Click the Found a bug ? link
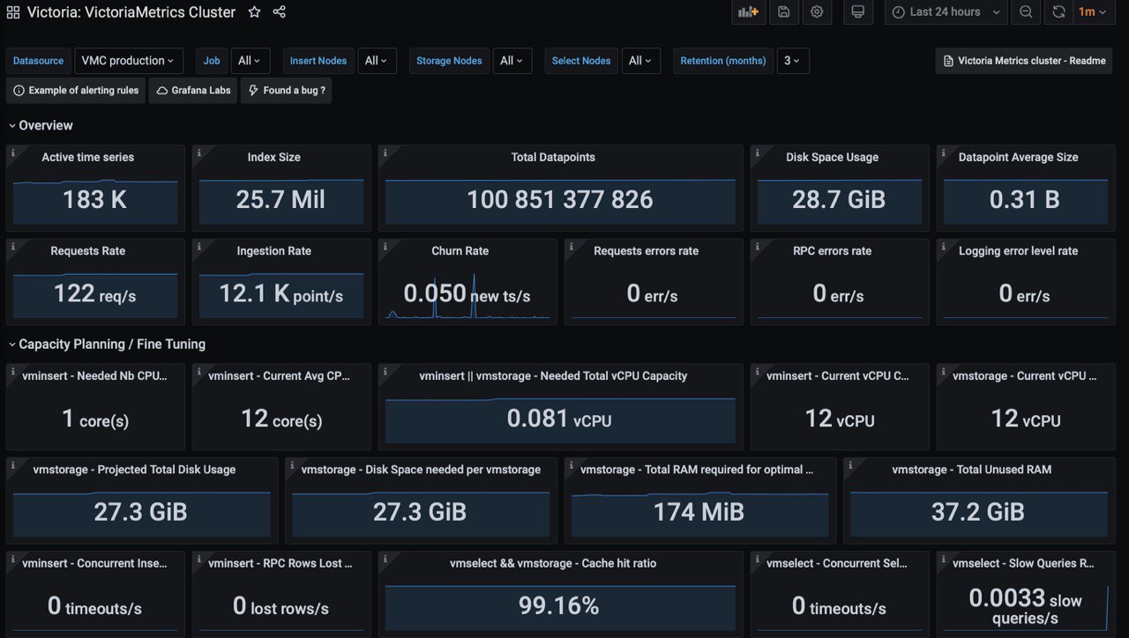 [287, 90]
